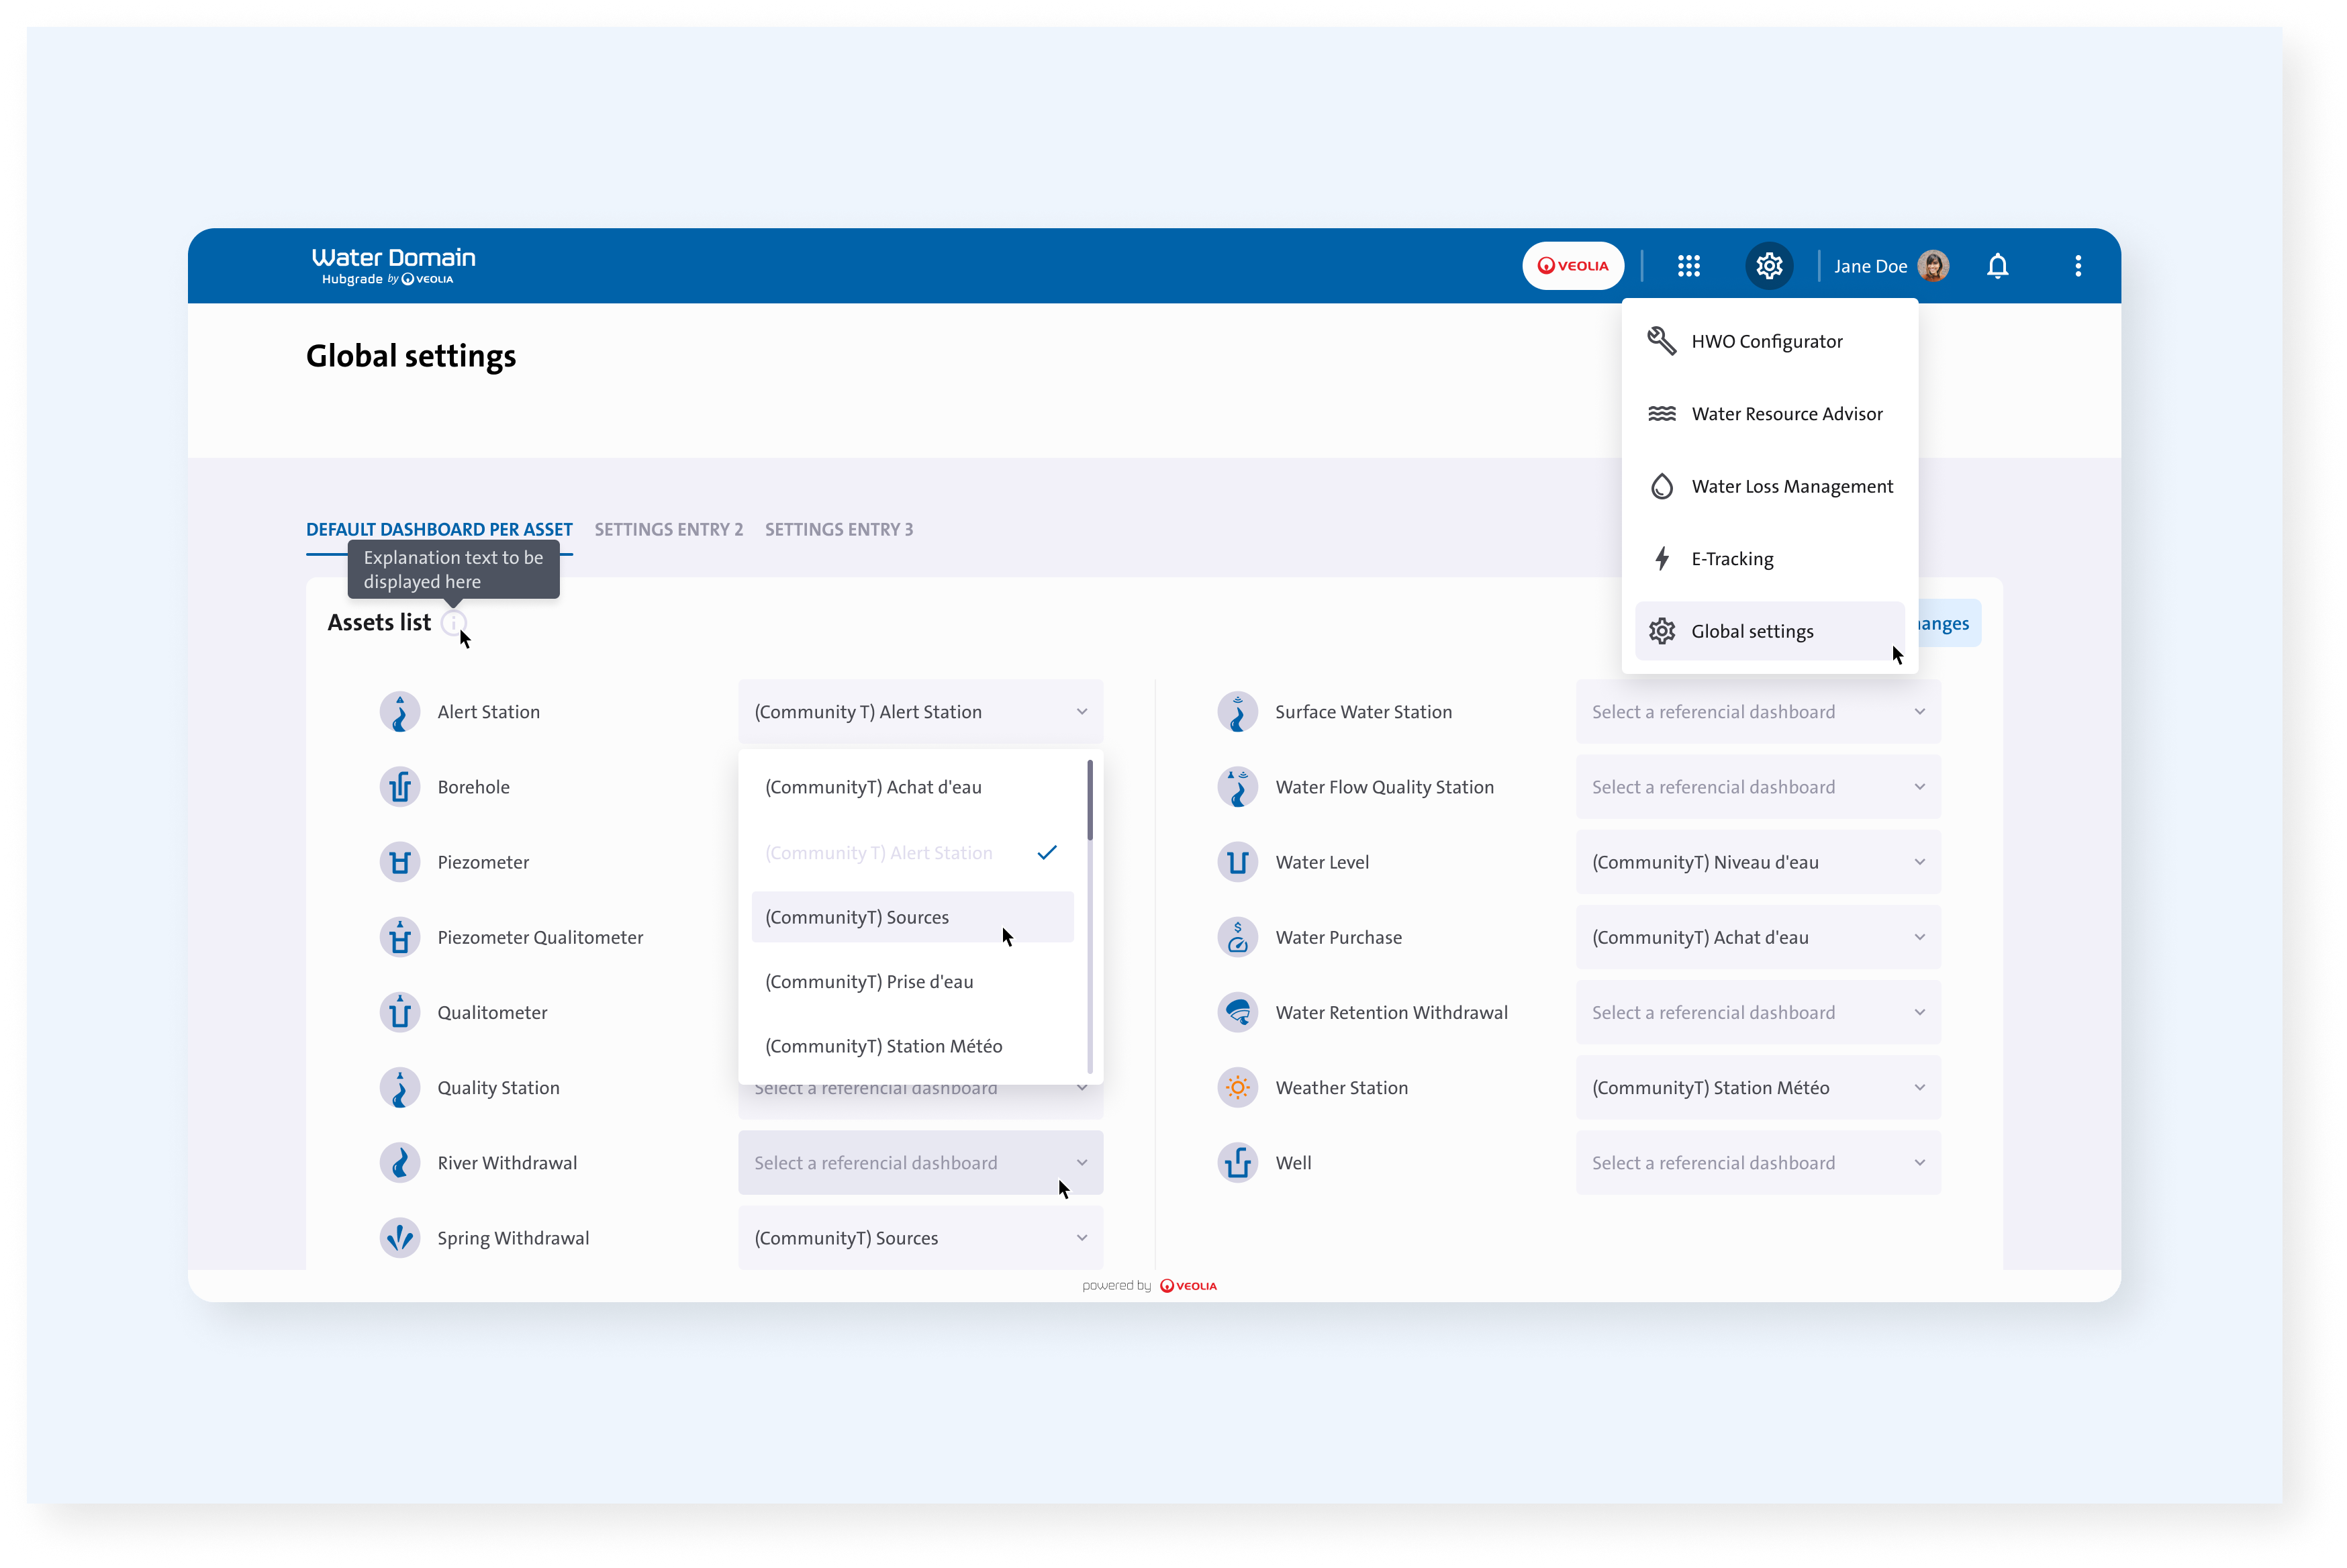Click the Qualitometer asset icon

click(400, 1012)
